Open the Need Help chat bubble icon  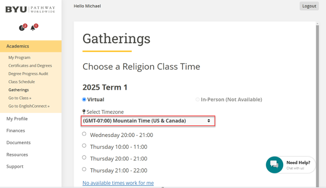[274, 164]
